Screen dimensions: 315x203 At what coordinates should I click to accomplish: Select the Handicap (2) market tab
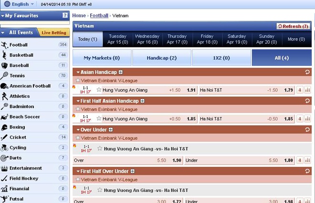[161, 58]
